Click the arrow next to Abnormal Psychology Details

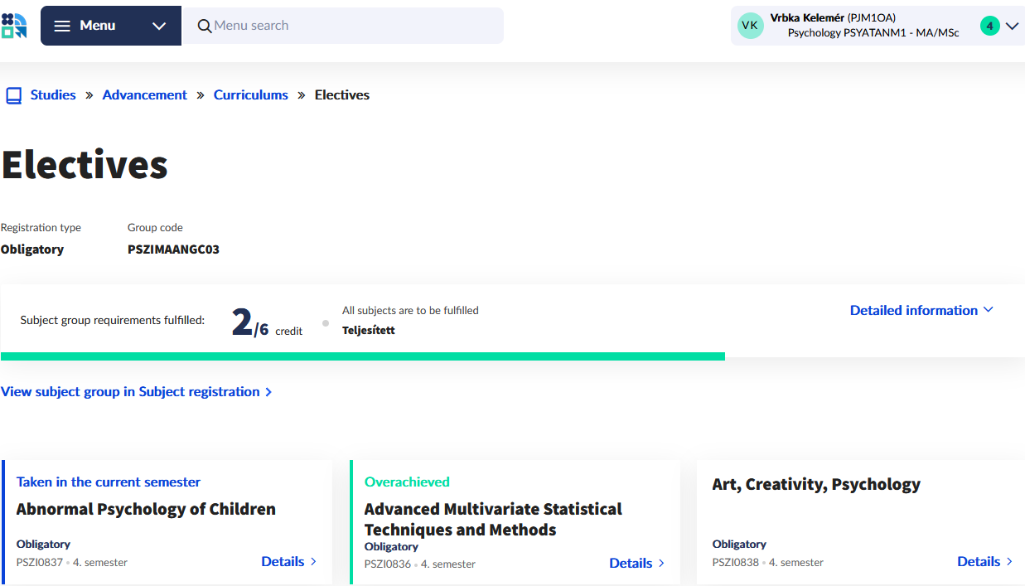(x=313, y=562)
